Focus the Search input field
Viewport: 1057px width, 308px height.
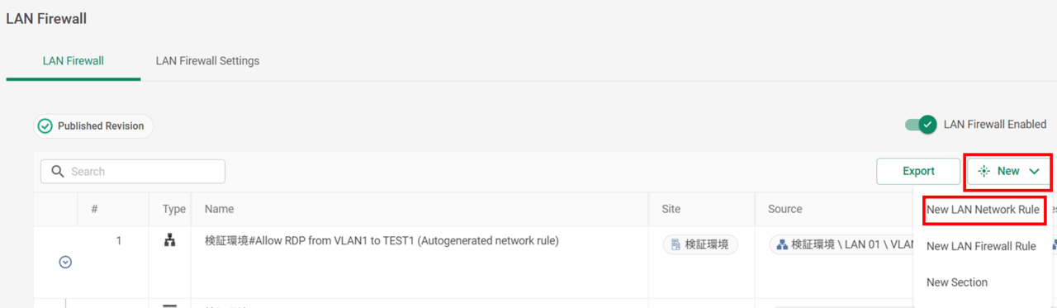[133, 171]
